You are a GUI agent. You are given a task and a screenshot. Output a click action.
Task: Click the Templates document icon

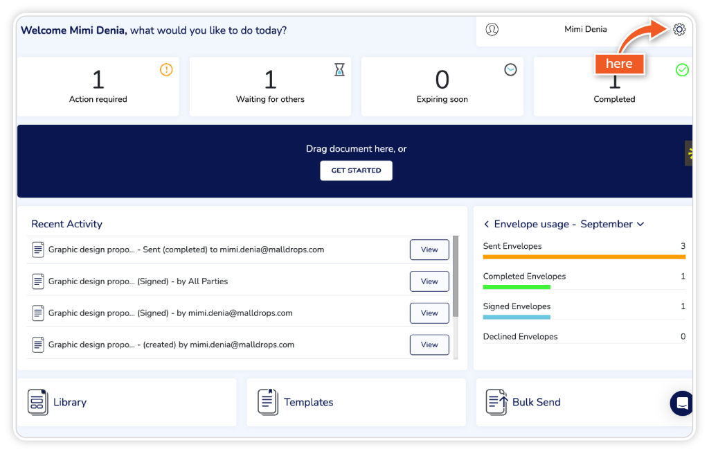click(x=267, y=402)
